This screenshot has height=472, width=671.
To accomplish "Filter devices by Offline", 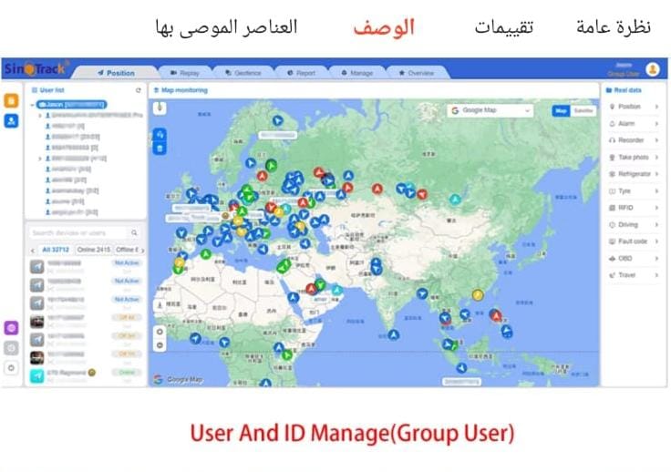I will [x=127, y=250].
